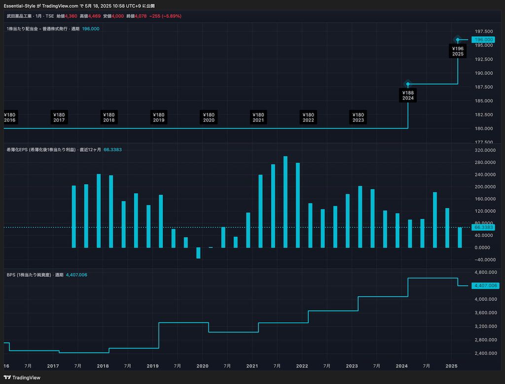Click the 4,407.006 BPS value tag on the axis
Viewport: 505px width, 384px height.
pos(485,285)
